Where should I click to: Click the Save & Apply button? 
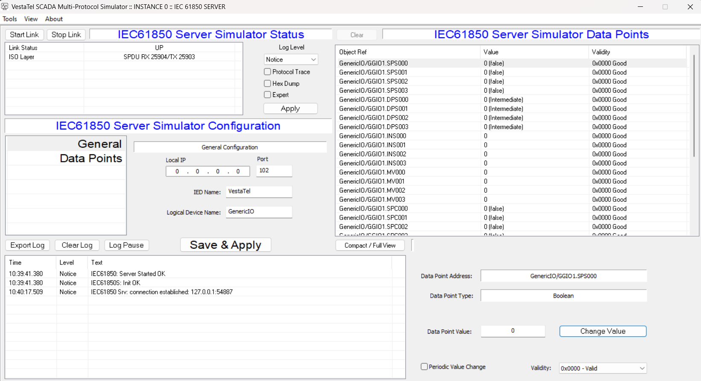(225, 245)
